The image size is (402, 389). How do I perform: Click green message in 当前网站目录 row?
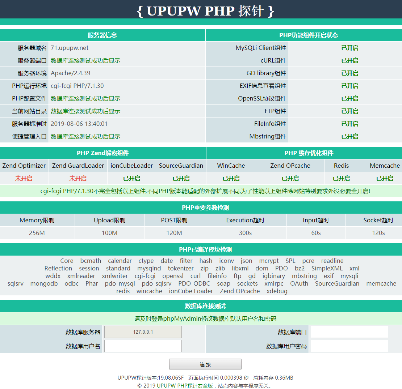click(x=85, y=111)
